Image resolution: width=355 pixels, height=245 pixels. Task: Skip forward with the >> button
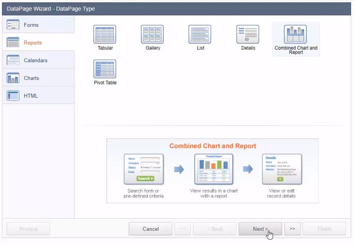[x=292, y=228]
